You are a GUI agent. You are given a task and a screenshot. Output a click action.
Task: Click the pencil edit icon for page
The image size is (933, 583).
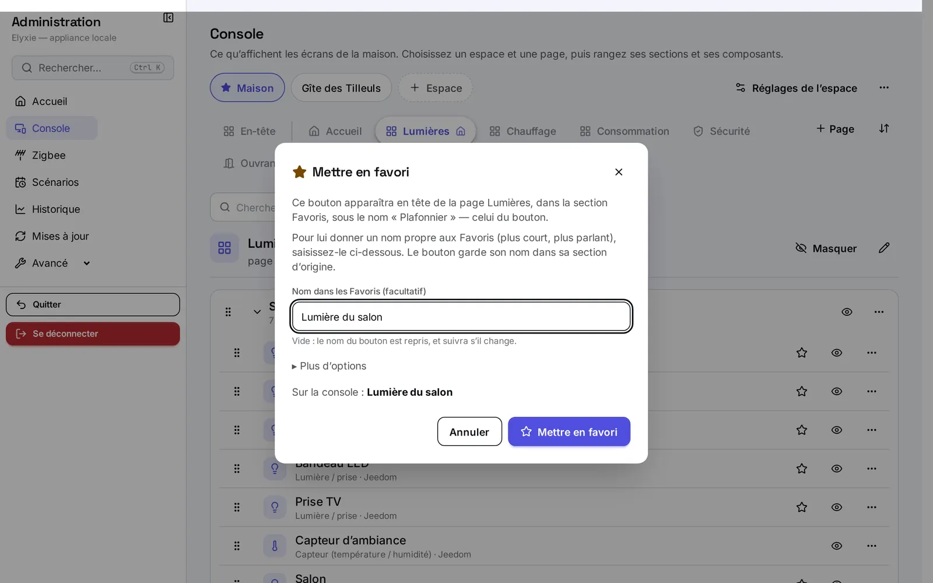[884, 248]
